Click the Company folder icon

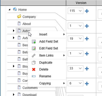[19, 16]
